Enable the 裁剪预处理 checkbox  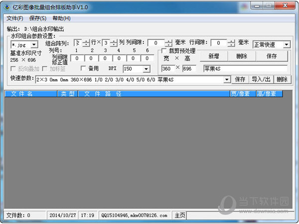(164, 51)
